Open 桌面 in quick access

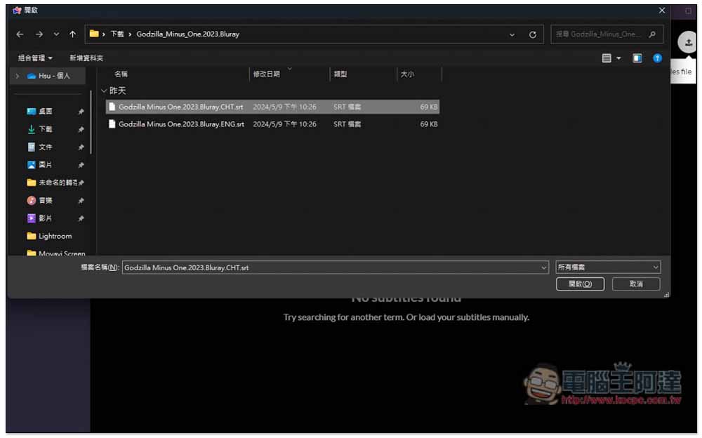point(45,111)
